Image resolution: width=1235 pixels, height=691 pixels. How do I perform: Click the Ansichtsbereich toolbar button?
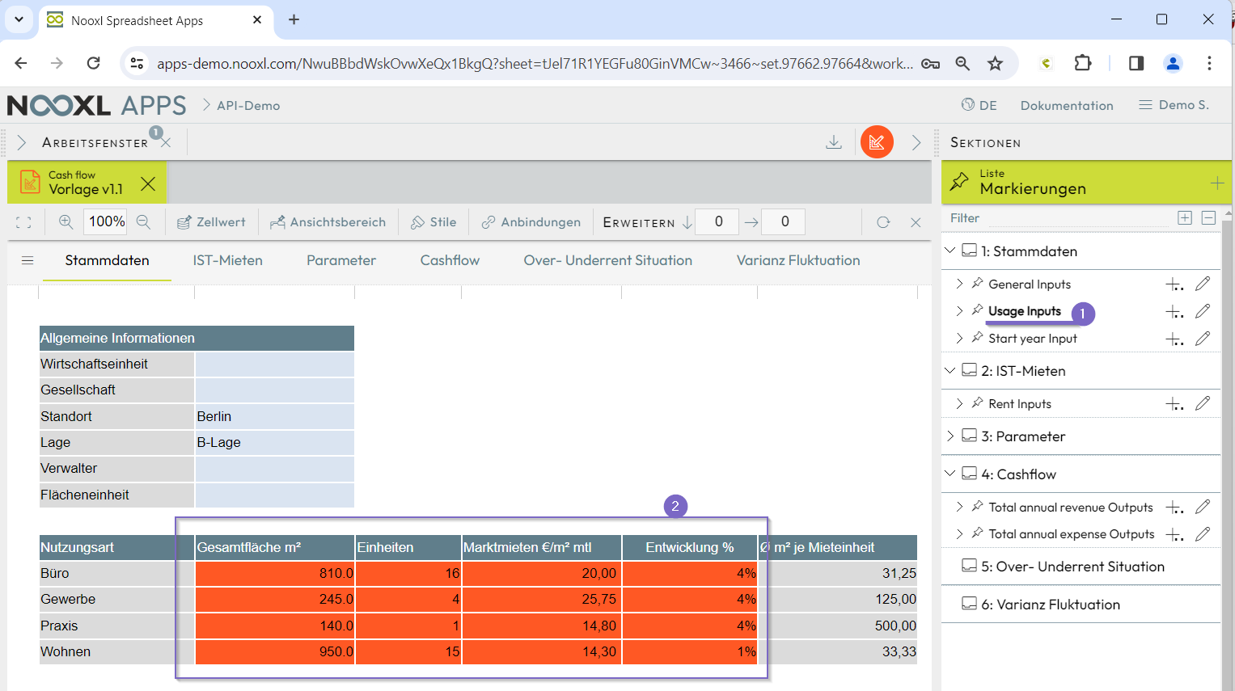(x=328, y=222)
